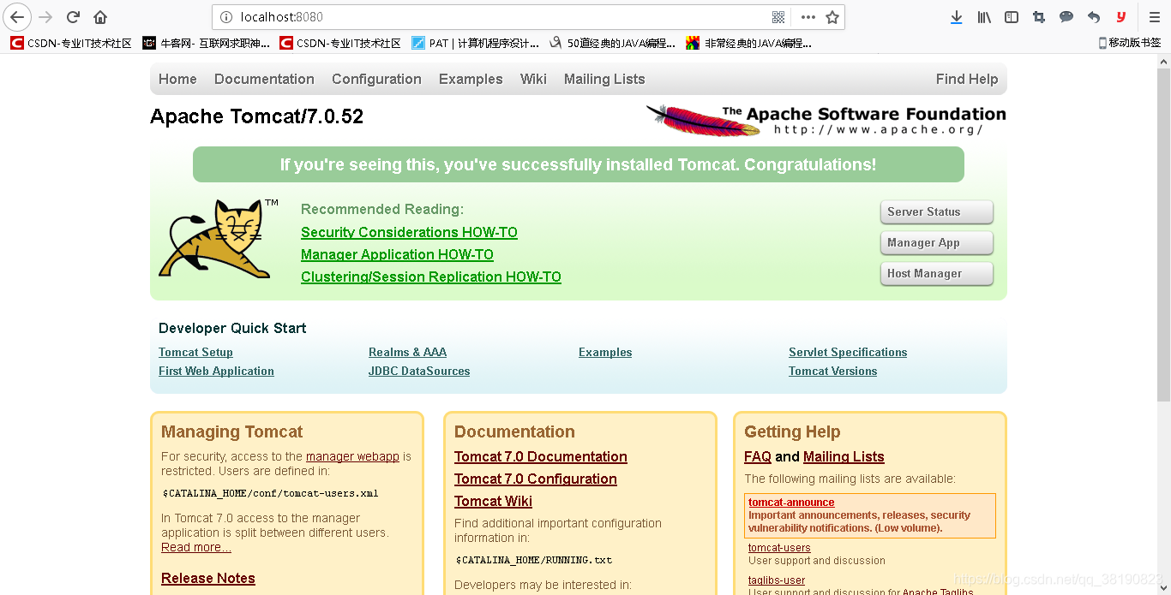This screenshot has height=595, width=1171.
Task: Open Examples link under Developer Quick Start
Action: (x=605, y=352)
